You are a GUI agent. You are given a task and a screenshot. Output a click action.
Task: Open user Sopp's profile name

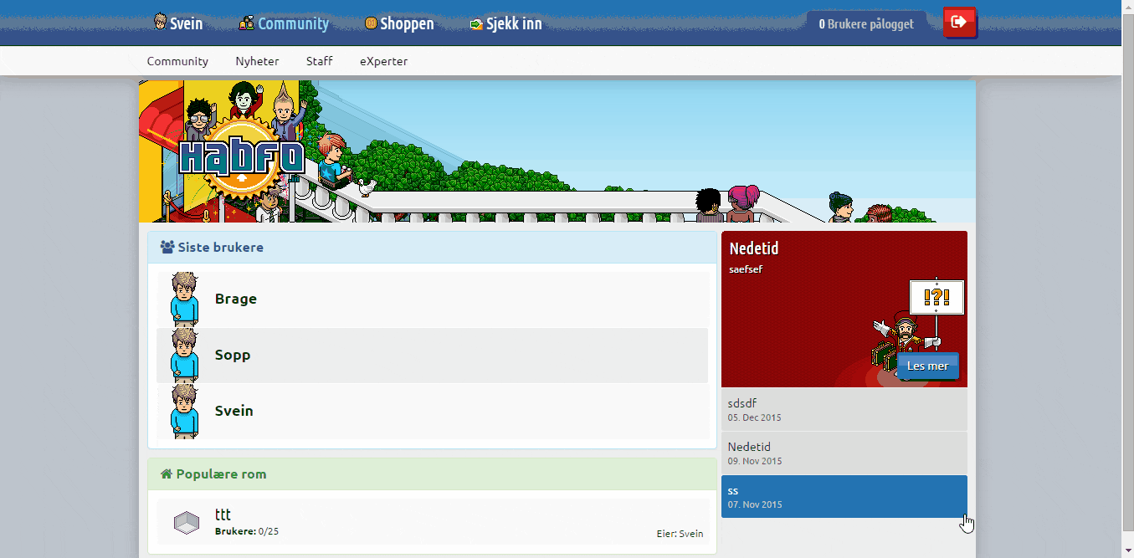tap(233, 355)
